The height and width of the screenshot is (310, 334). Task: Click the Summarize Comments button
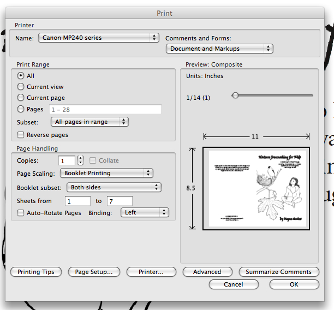[279, 272]
